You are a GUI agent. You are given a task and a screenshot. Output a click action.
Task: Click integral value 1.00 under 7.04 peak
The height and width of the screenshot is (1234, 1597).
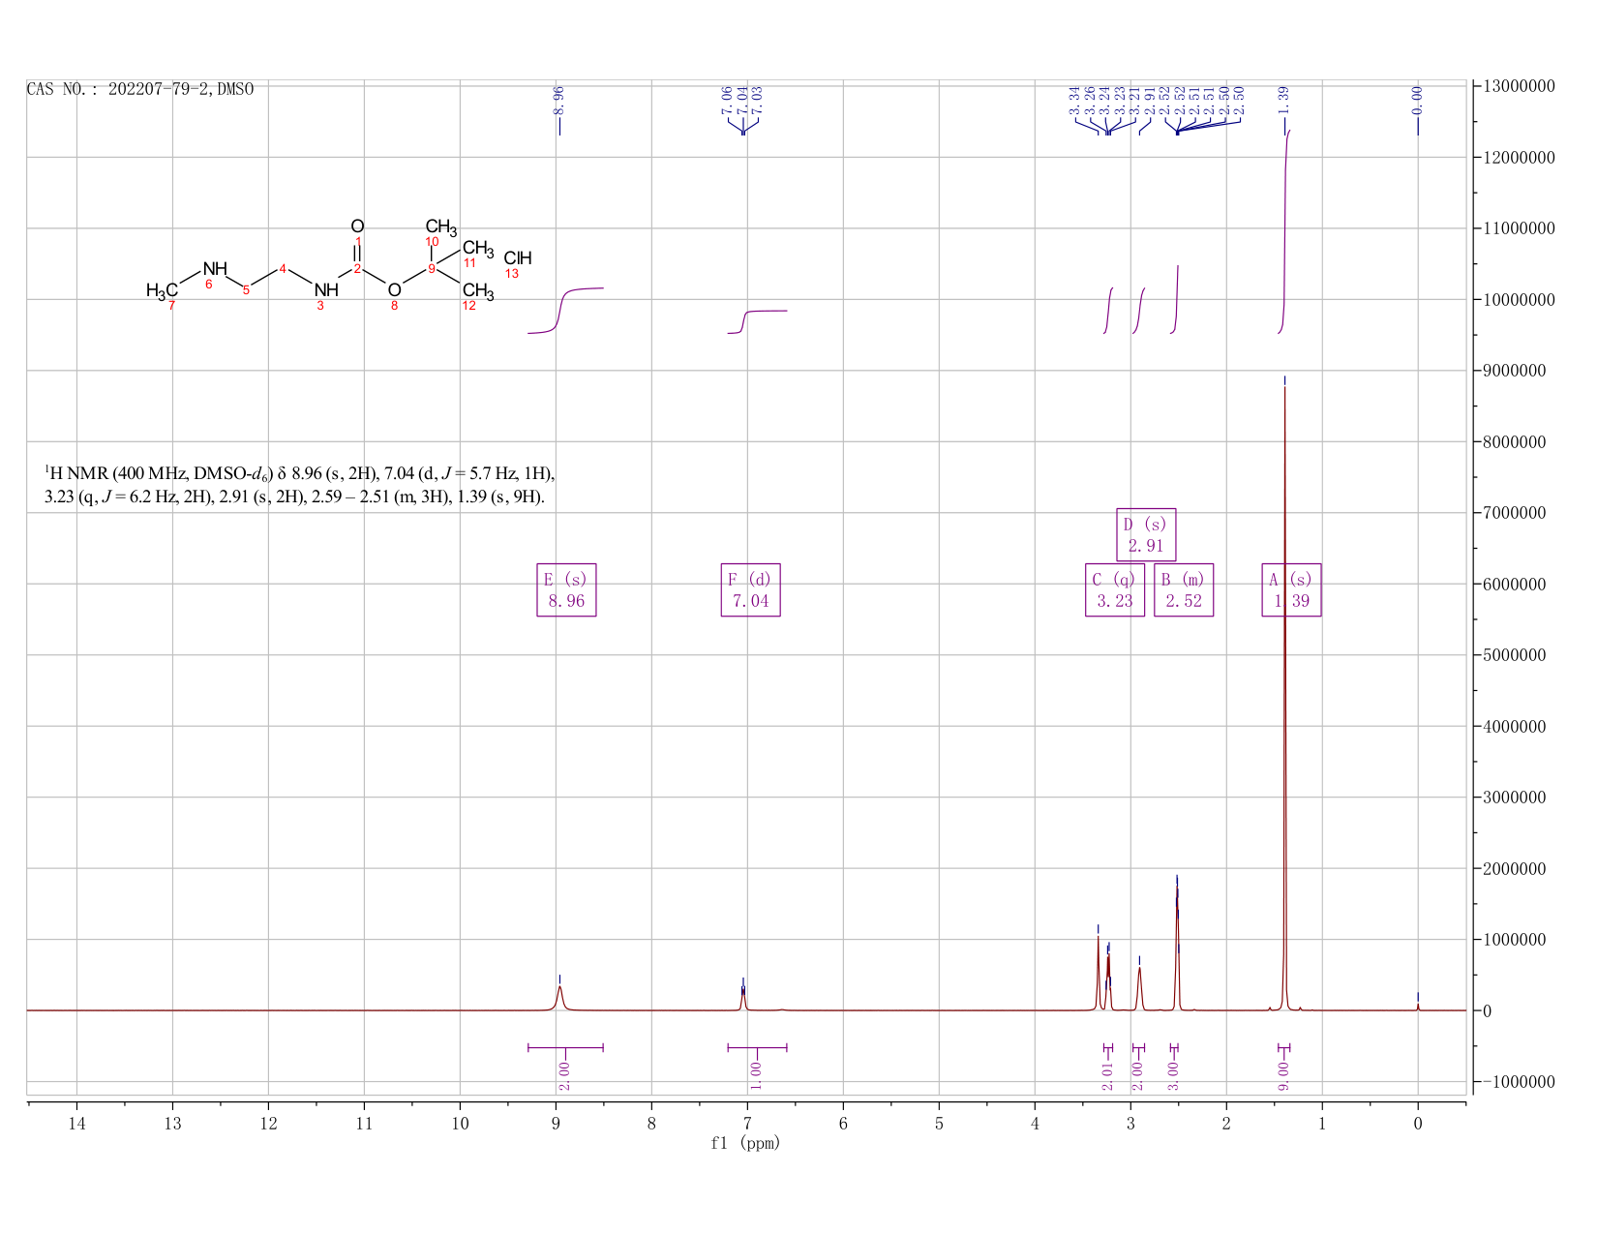757,1075
